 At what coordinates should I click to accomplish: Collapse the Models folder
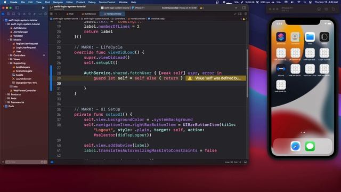tap(9, 39)
